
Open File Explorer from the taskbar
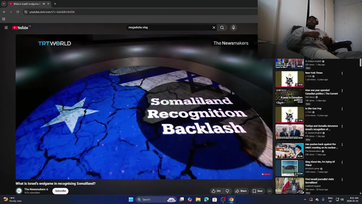pyautogui.click(x=198, y=199)
